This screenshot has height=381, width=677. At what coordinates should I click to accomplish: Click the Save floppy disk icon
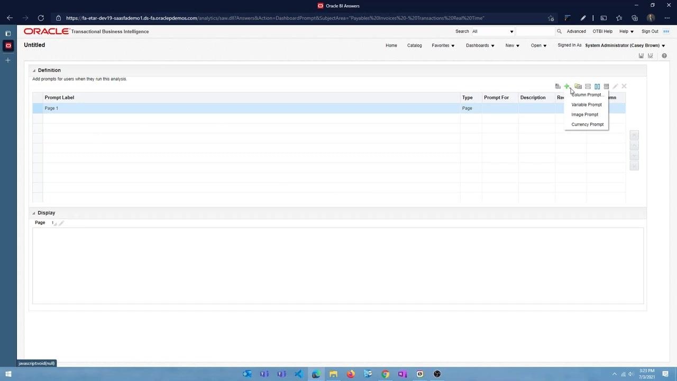[641, 56]
